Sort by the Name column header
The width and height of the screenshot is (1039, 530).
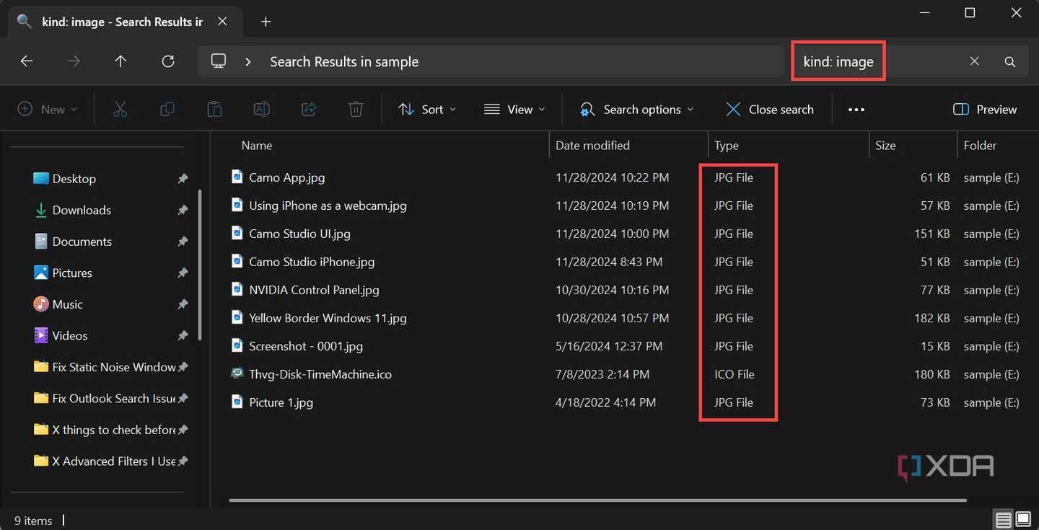tap(257, 146)
